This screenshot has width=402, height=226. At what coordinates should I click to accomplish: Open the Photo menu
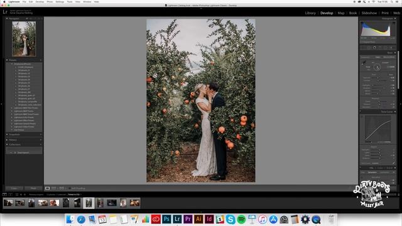[50, 2]
